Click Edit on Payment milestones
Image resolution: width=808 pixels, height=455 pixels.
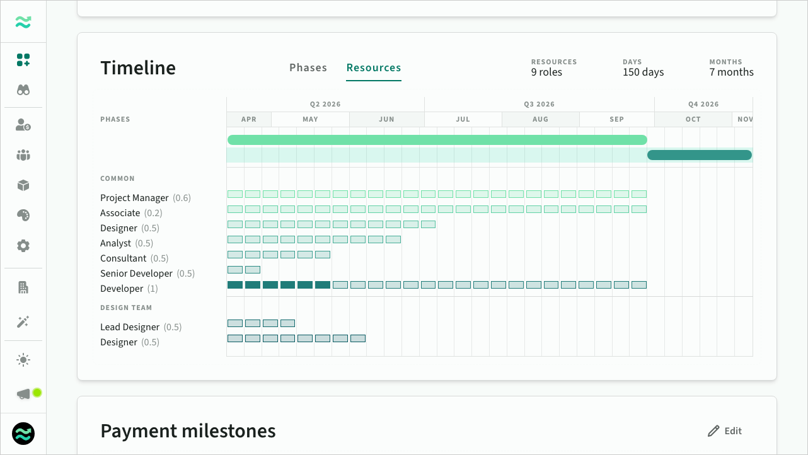point(725,431)
